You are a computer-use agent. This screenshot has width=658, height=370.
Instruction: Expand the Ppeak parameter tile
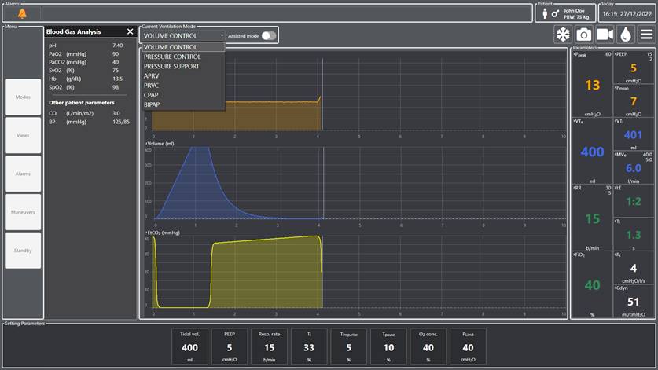tap(592, 84)
